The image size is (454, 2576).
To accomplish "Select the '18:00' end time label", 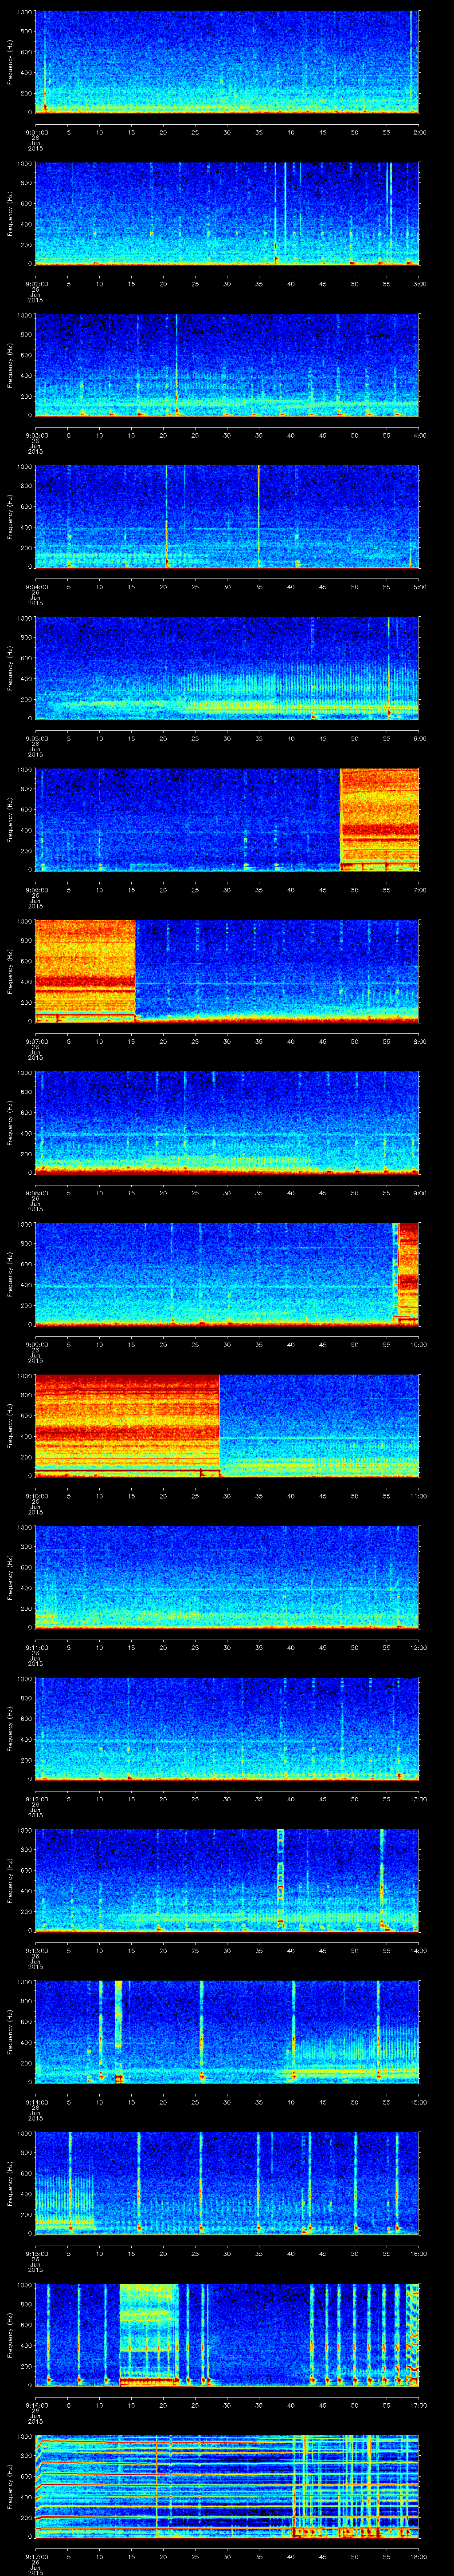I will (419, 2556).
